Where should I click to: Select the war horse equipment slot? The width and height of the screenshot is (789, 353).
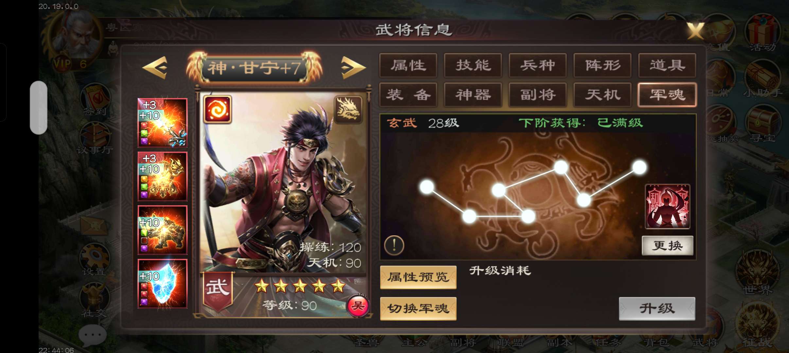pyautogui.click(x=163, y=230)
